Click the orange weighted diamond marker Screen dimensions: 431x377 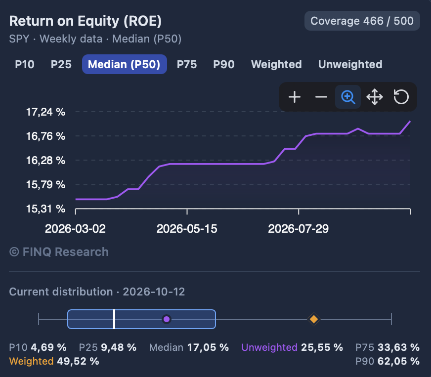pyautogui.click(x=314, y=319)
